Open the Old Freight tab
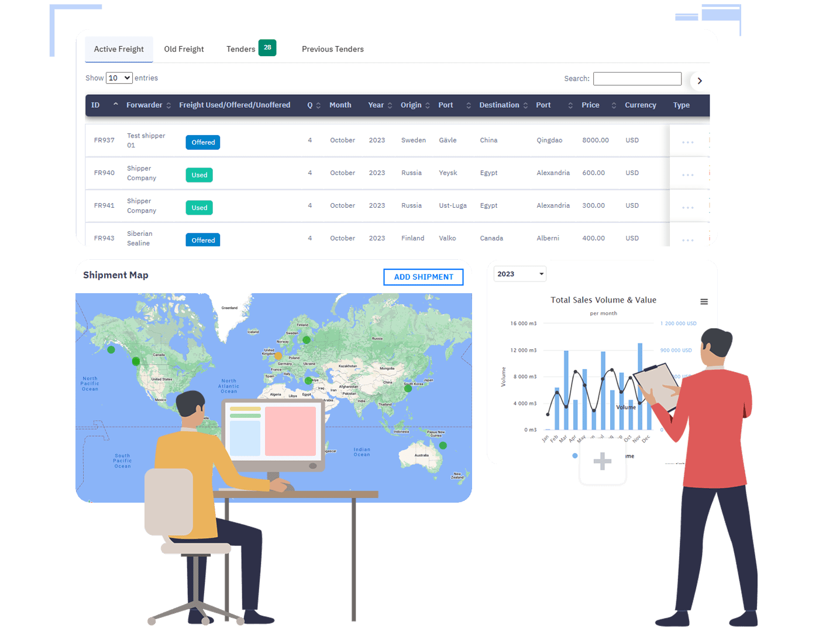This screenshot has width=819, height=632. 184,49
